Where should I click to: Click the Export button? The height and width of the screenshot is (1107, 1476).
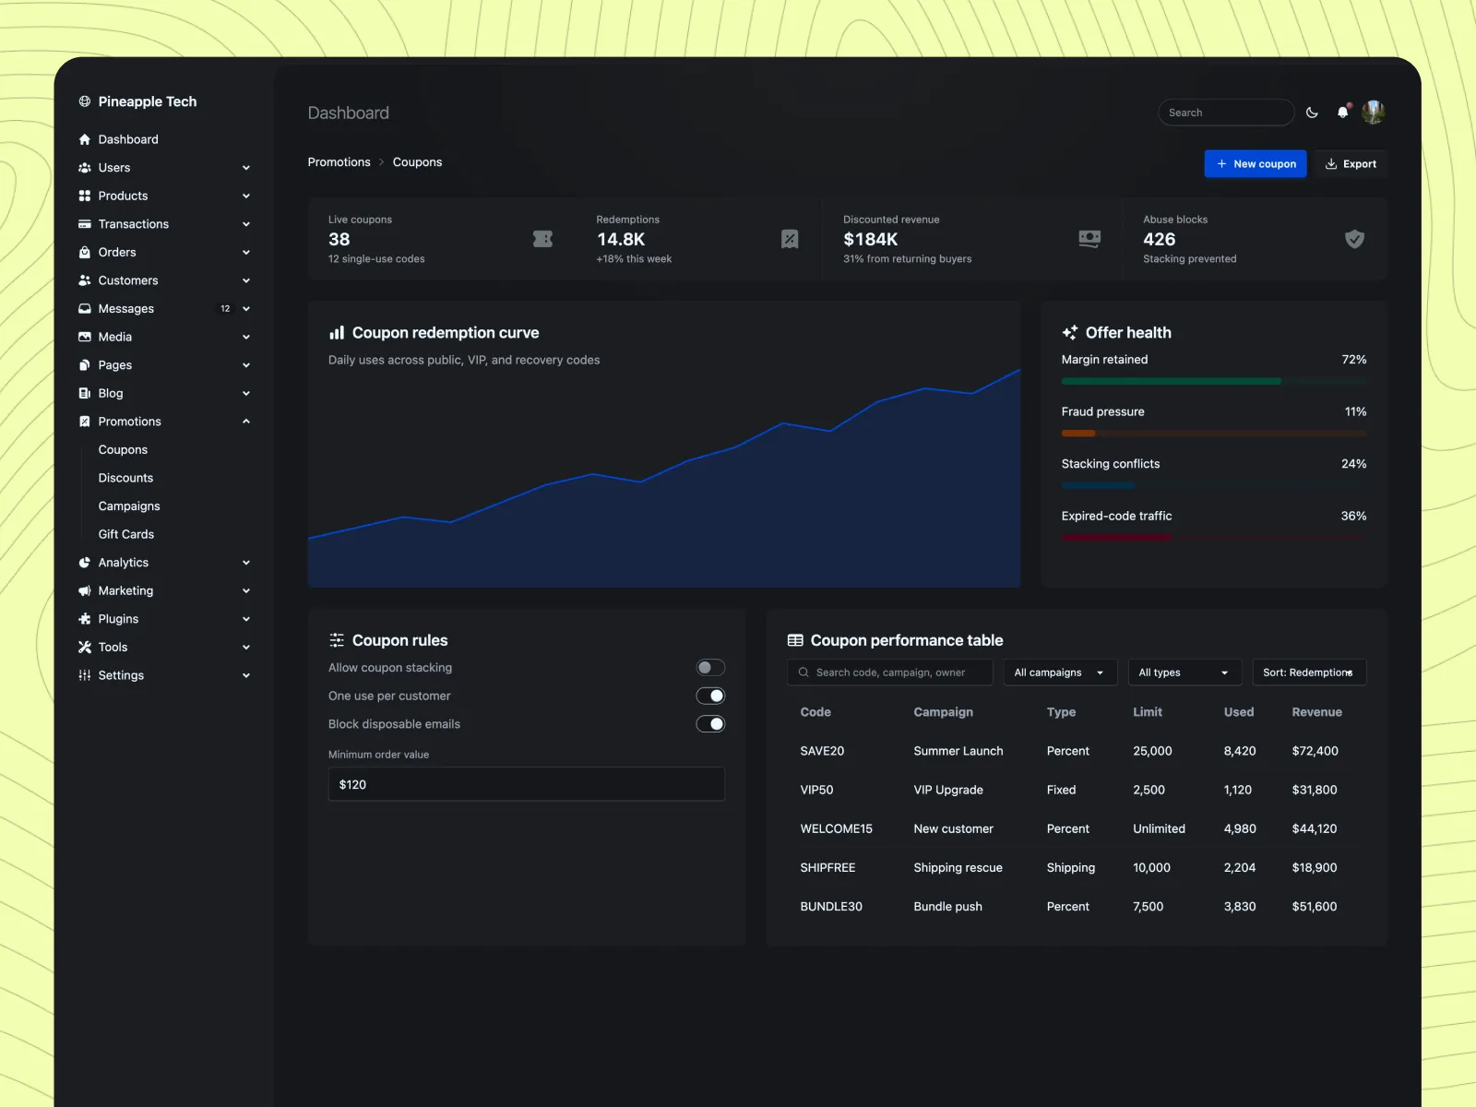[x=1351, y=163]
